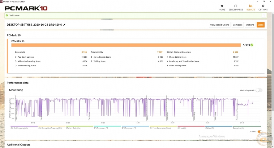Open the Benchmarks gauge section
The width and height of the screenshot is (274, 148).
click(236, 8)
